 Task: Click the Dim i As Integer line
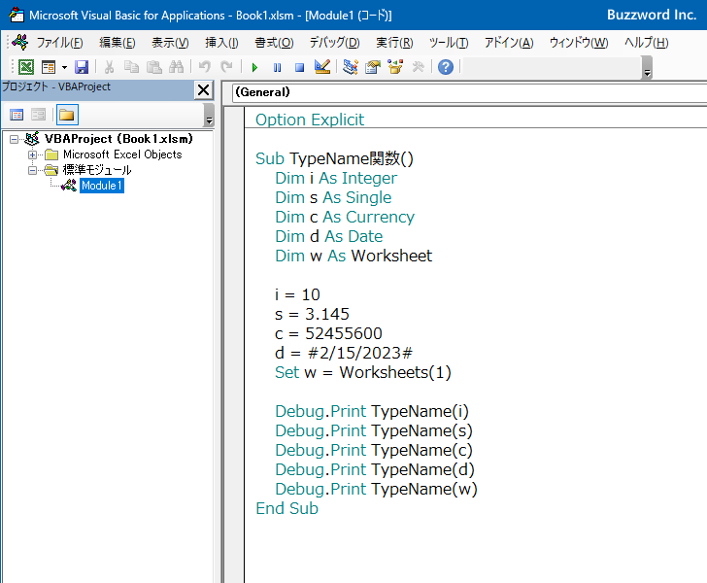[x=336, y=178]
